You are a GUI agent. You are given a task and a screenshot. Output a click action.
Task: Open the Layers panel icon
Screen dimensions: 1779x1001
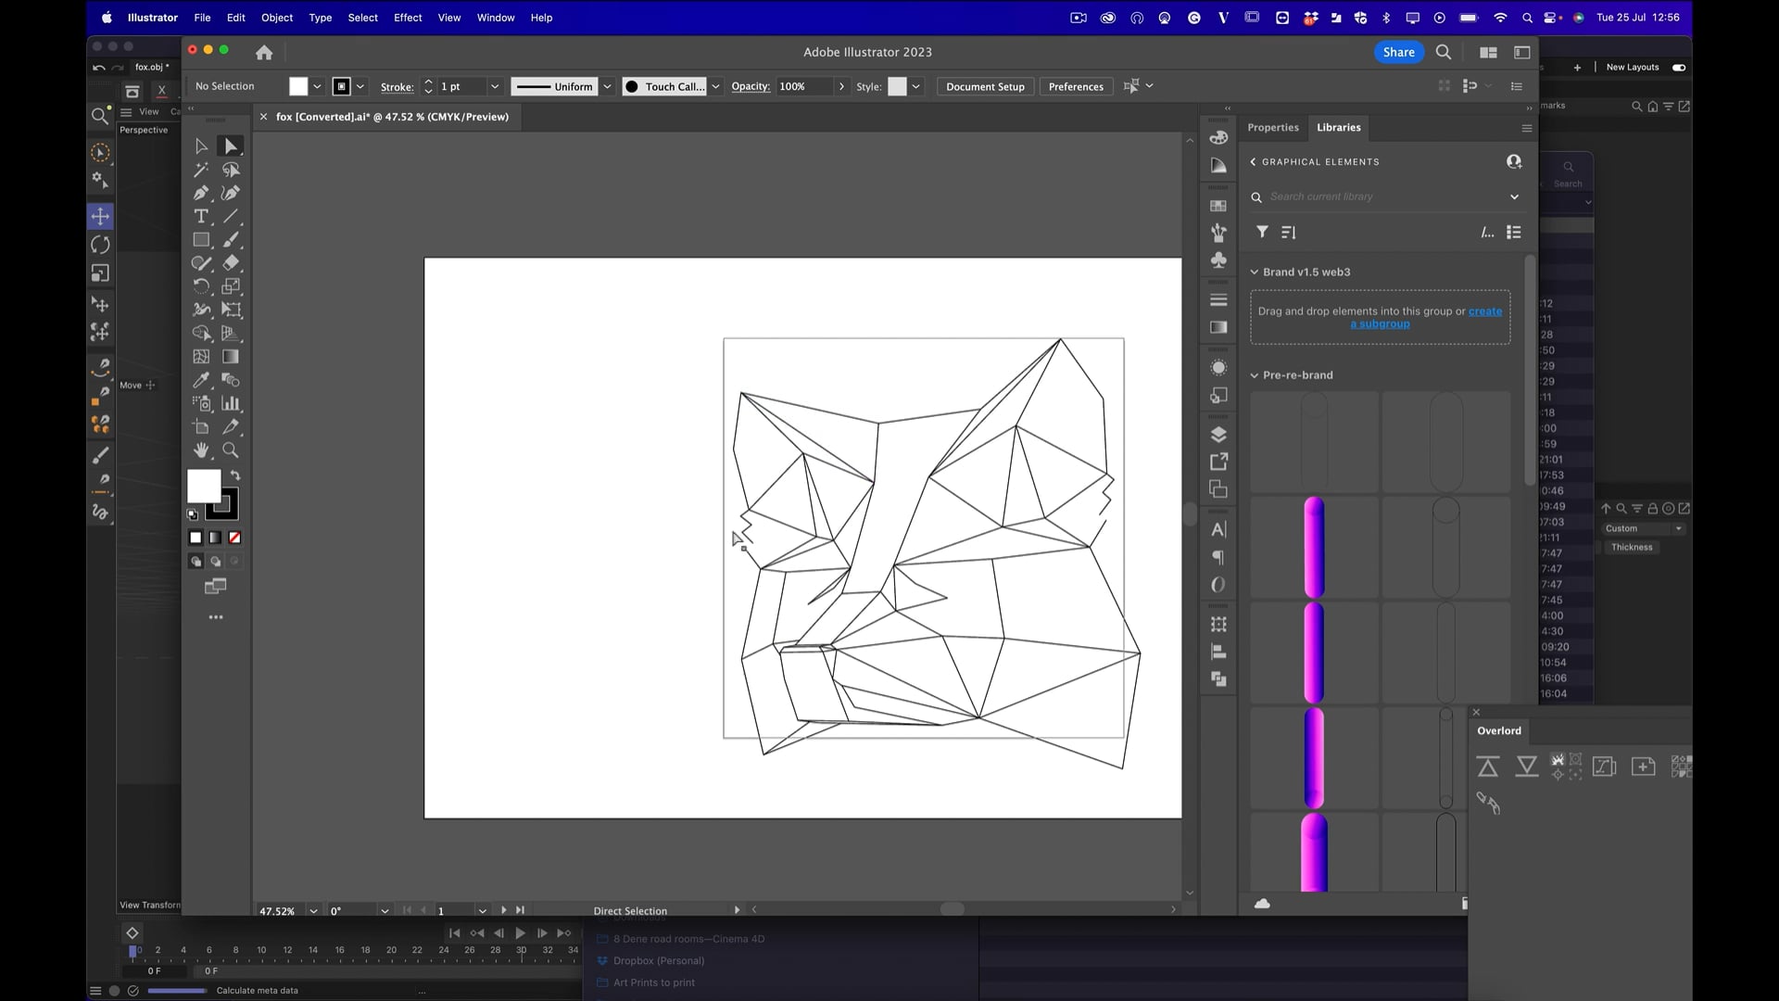point(1218,435)
